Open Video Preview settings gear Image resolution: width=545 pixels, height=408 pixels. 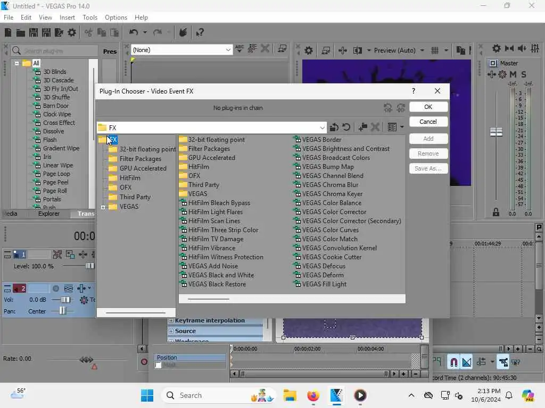[308, 50]
